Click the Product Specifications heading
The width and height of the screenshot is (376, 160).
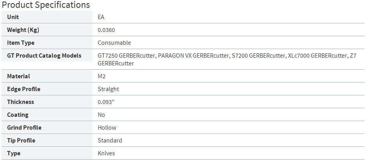(x=46, y=5)
